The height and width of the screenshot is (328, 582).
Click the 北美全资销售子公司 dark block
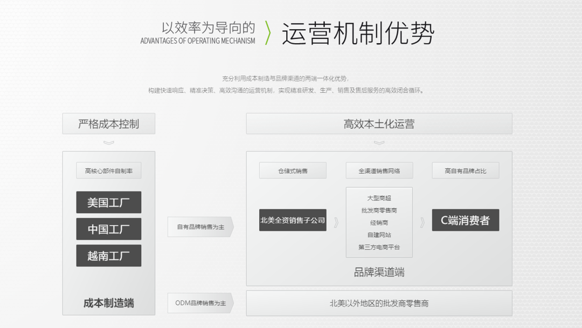(x=293, y=220)
